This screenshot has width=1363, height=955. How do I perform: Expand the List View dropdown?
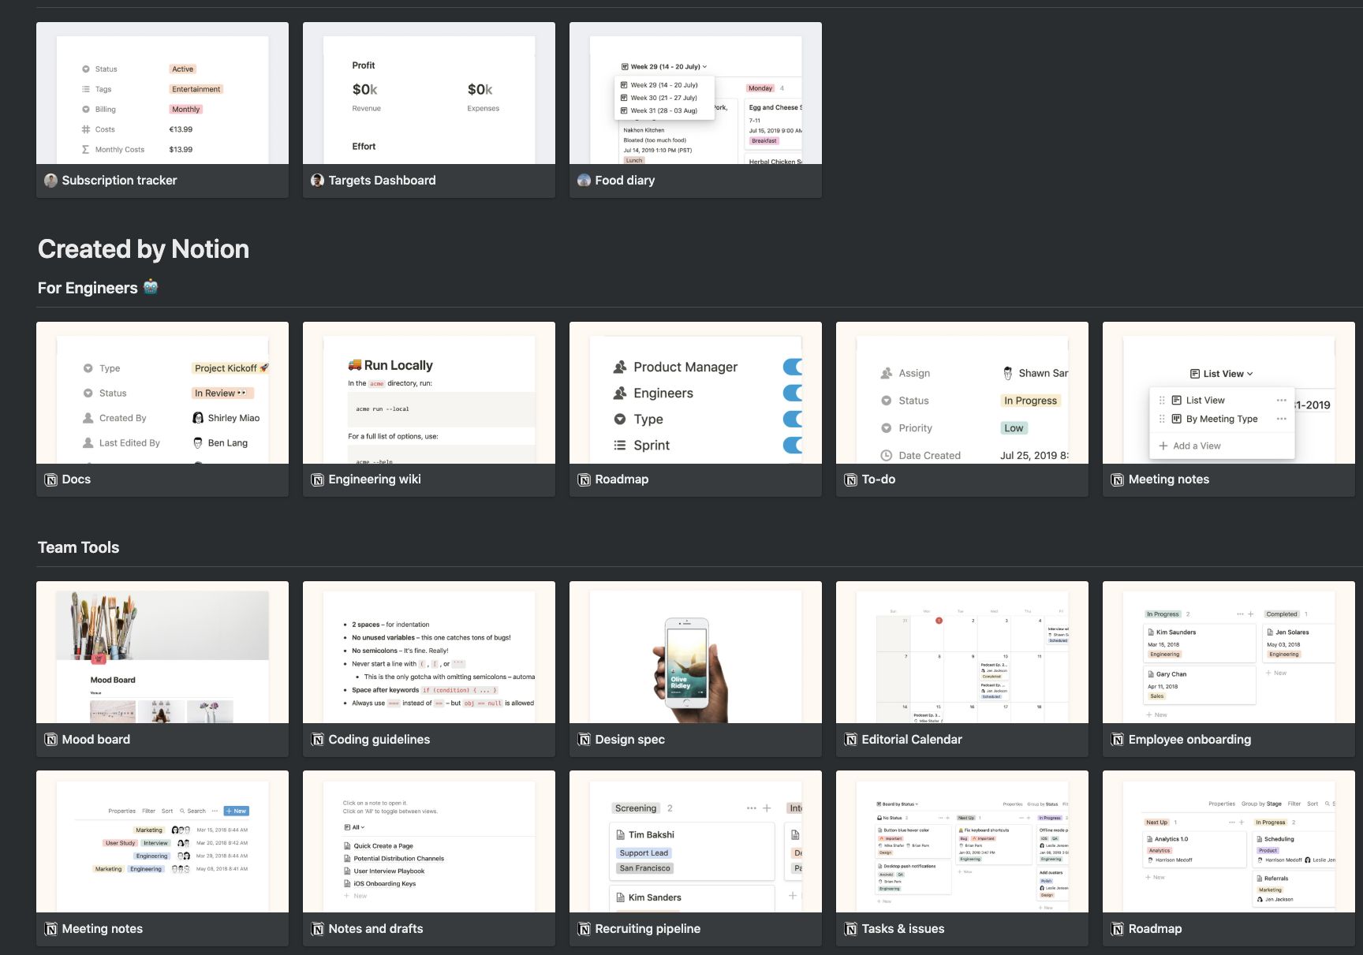point(1222,374)
